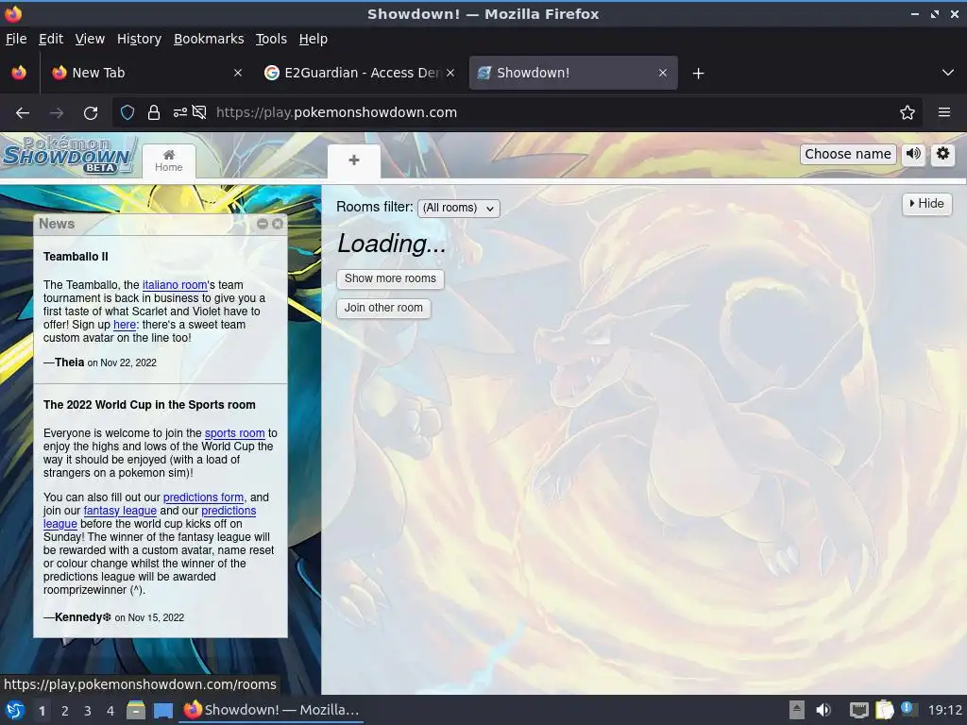The height and width of the screenshot is (725, 967).
Task: Click the Loading... text
Action: [x=392, y=244]
